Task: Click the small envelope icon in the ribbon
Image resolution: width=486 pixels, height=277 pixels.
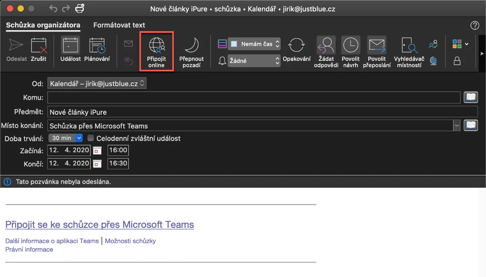Action: (129, 44)
